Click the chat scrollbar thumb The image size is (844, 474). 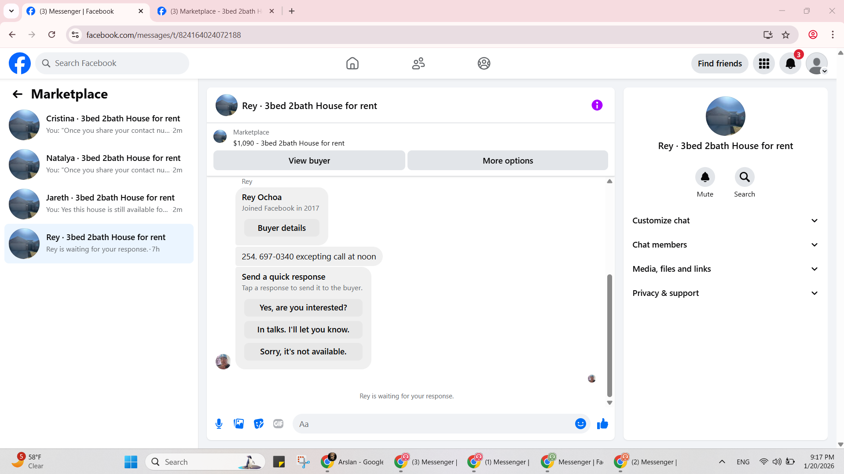point(609,335)
